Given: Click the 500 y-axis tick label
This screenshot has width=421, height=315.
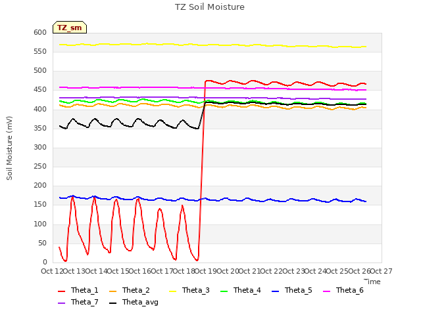Looking at the screenshot, I should pyautogui.click(x=40, y=71).
